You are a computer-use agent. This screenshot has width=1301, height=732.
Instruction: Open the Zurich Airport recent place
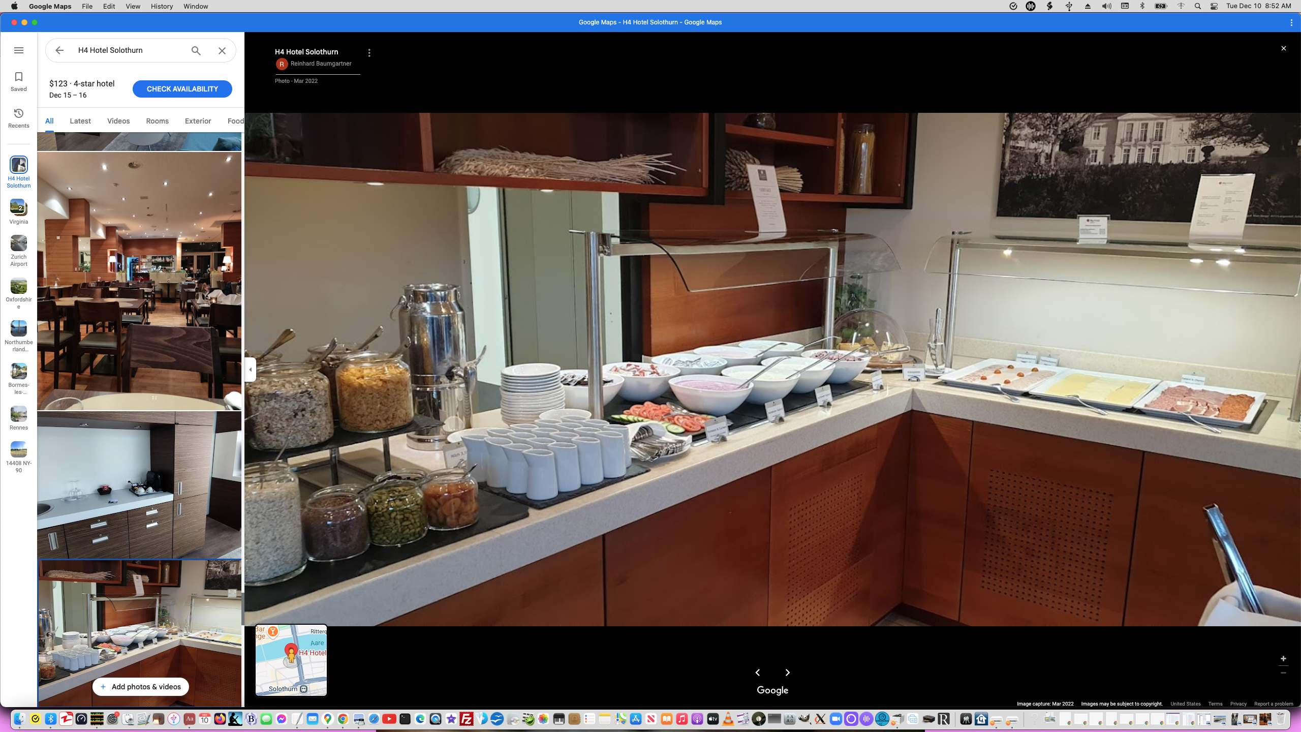(19, 244)
